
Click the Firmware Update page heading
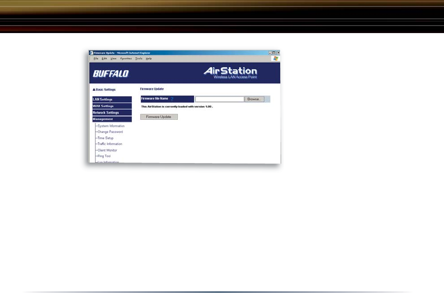pyautogui.click(x=152, y=89)
